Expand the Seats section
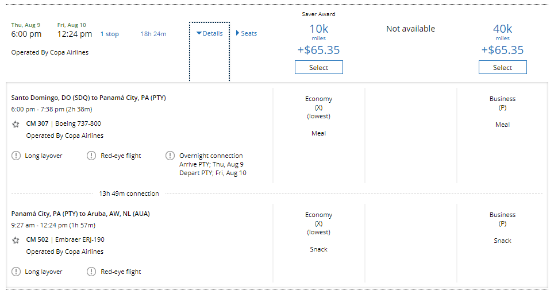Image resolution: width=554 pixels, height=294 pixels. pos(246,33)
